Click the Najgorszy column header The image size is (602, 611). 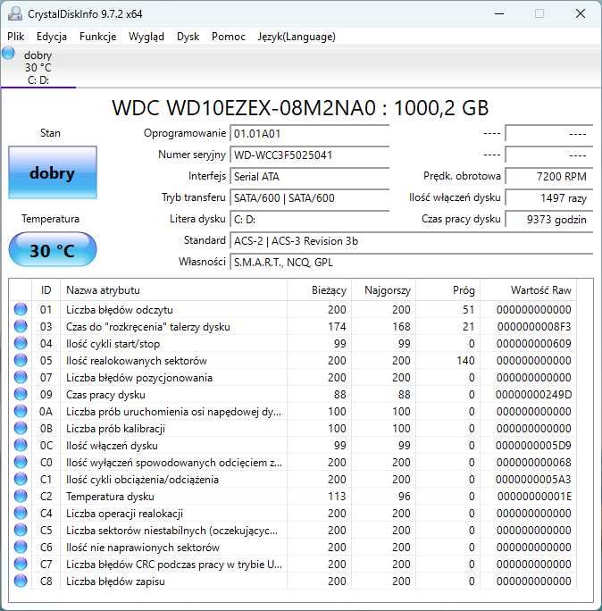(x=384, y=290)
